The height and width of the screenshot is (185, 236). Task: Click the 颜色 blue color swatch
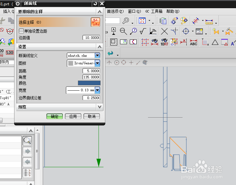(x=89, y=83)
